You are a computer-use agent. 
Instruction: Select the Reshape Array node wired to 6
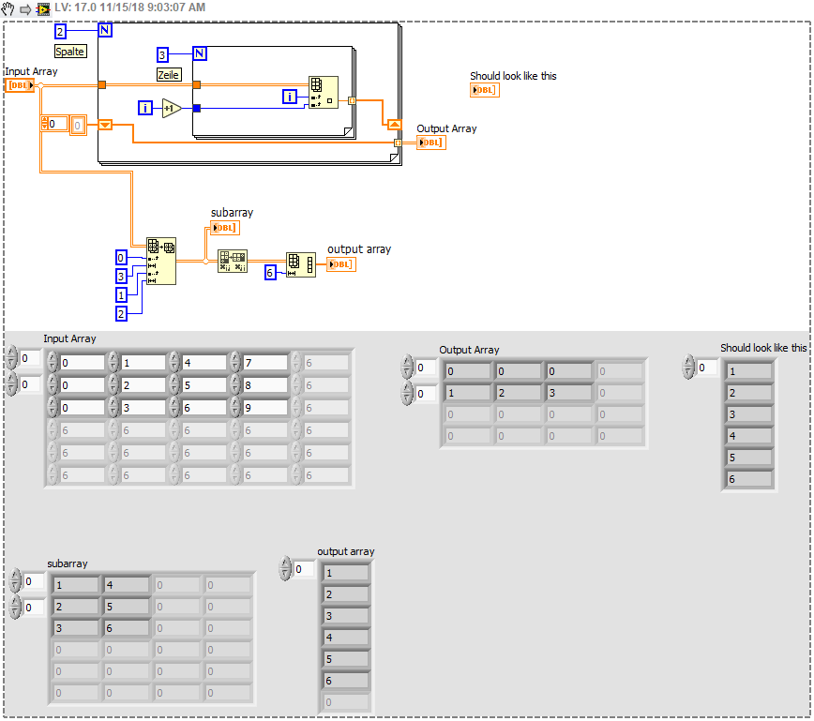pyautogui.click(x=301, y=263)
